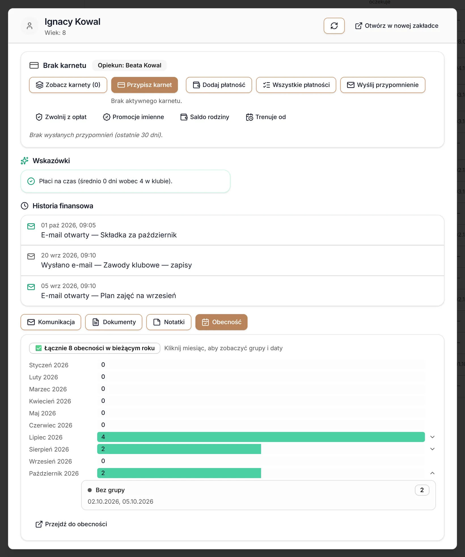Open Wszystkie płatności list
Screen dimensions: 465x557
pyautogui.click(x=296, y=85)
